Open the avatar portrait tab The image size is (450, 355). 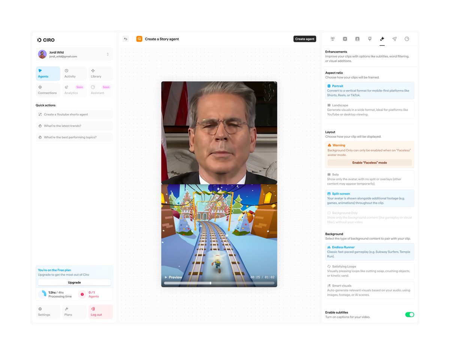point(357,39)
